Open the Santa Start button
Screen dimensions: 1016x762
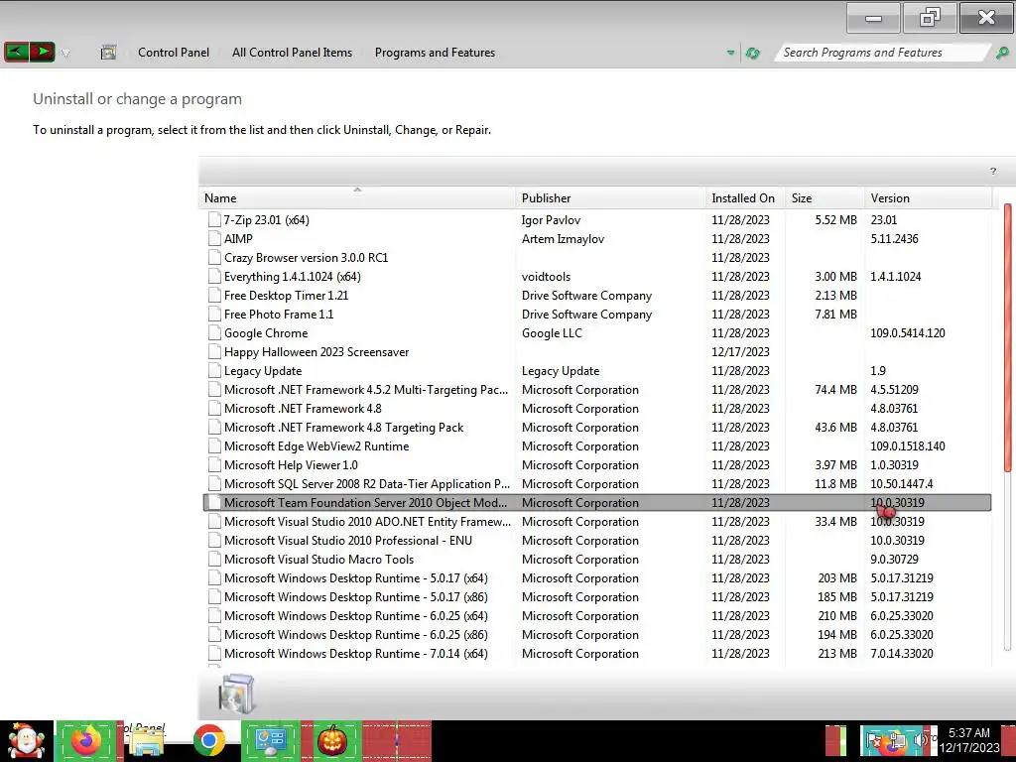click(27, 741)
